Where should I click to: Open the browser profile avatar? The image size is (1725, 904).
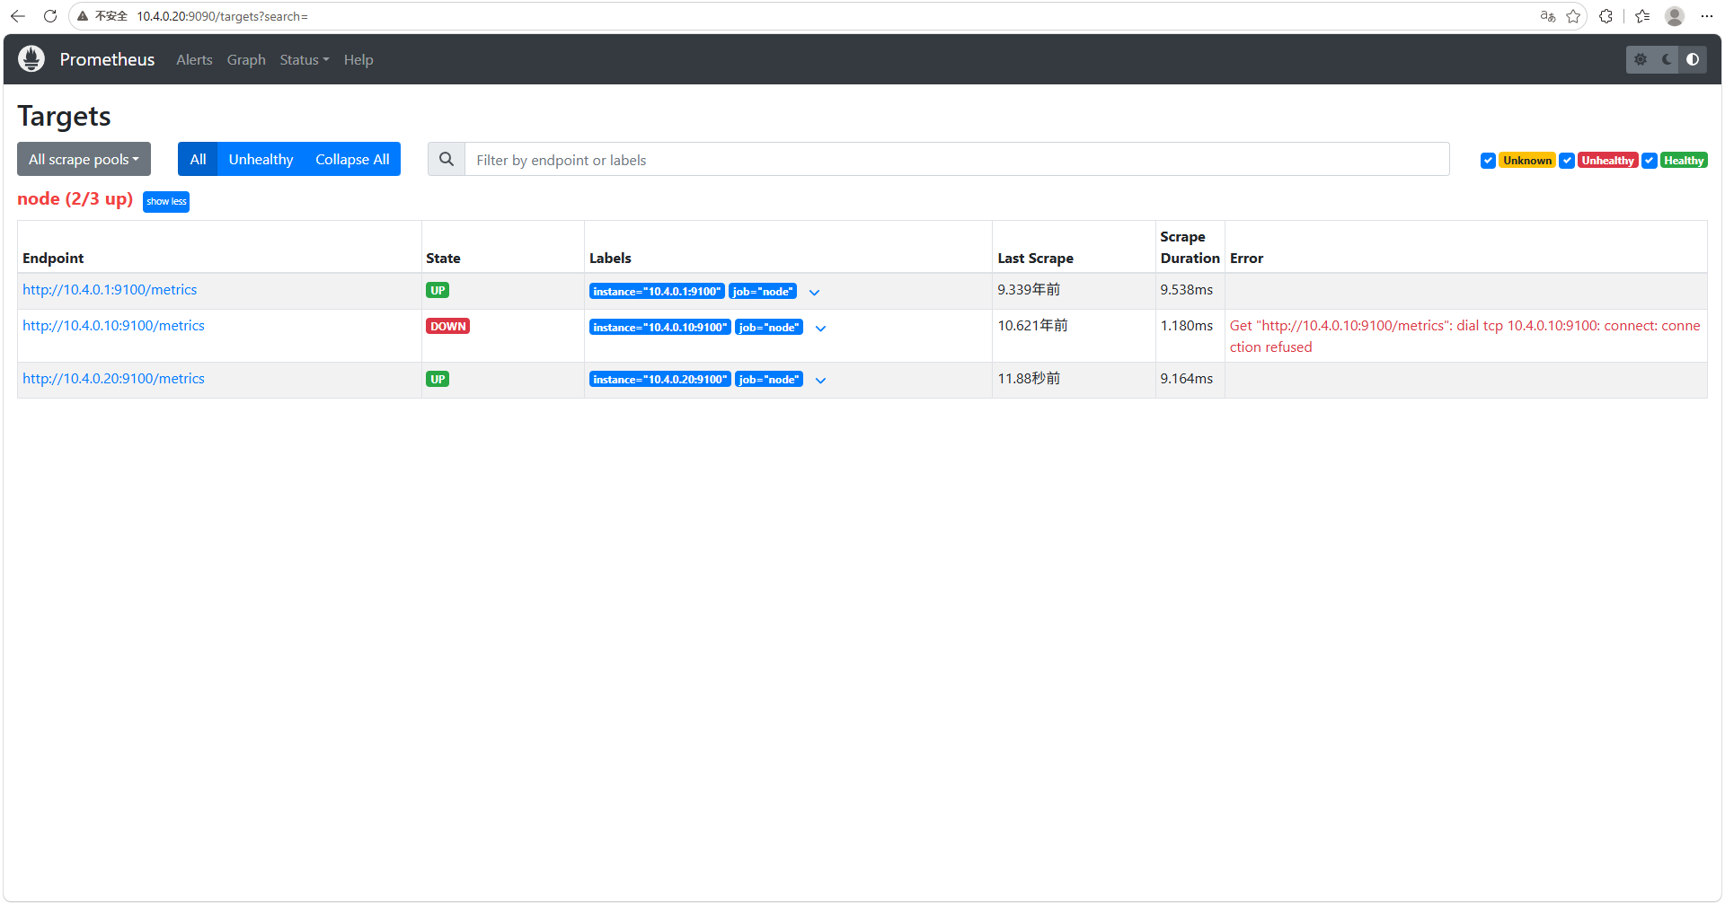point(1675,16)
